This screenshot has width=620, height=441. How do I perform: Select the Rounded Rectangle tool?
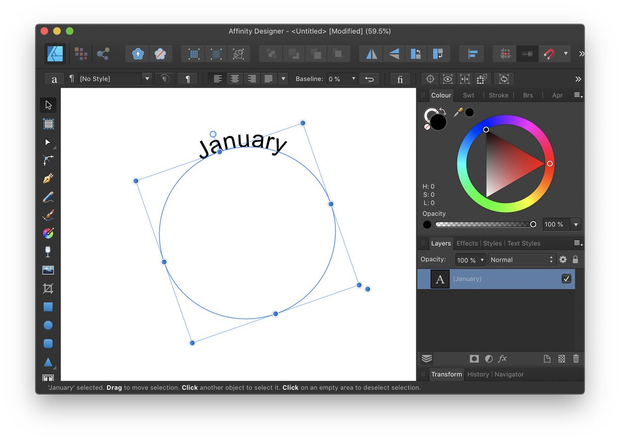pyautogui.click(x=48, y=343)
